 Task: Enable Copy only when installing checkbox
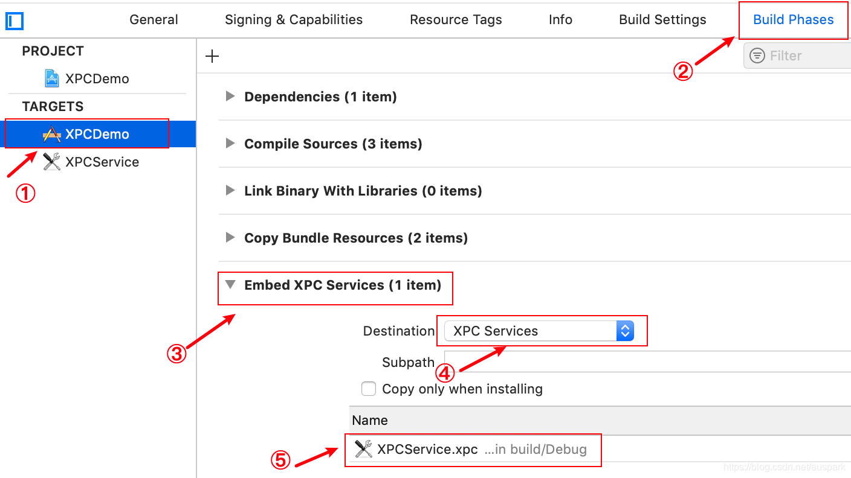pyautogui.click(x=369, y=389)
